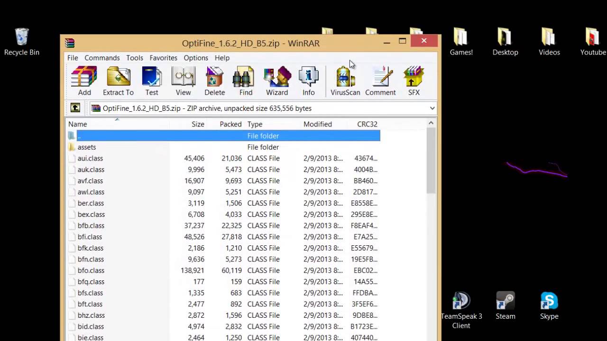Open the Videos desktop folder

549,42
